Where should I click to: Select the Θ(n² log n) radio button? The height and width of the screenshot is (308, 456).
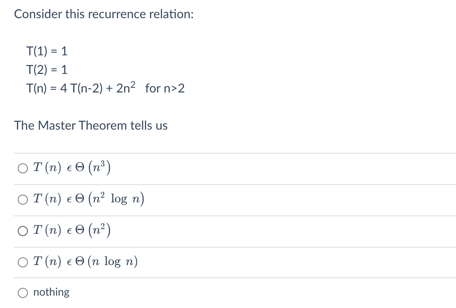(x=23, y=200)
